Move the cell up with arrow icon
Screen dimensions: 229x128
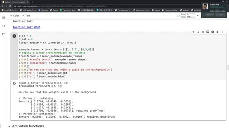click(x=193, y=32)
